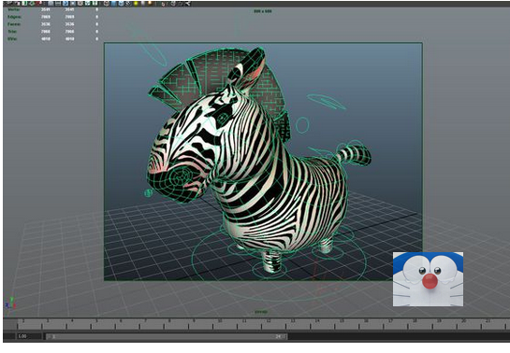Click the red icon near the toolbar's left
This screenshot has height=353, width=510.
pos(39,3)
